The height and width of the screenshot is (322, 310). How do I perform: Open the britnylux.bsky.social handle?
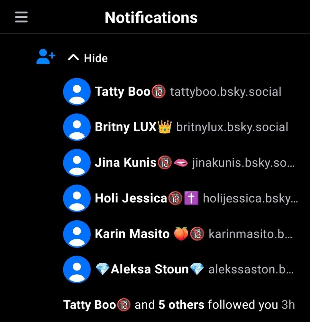pos(232,127)
